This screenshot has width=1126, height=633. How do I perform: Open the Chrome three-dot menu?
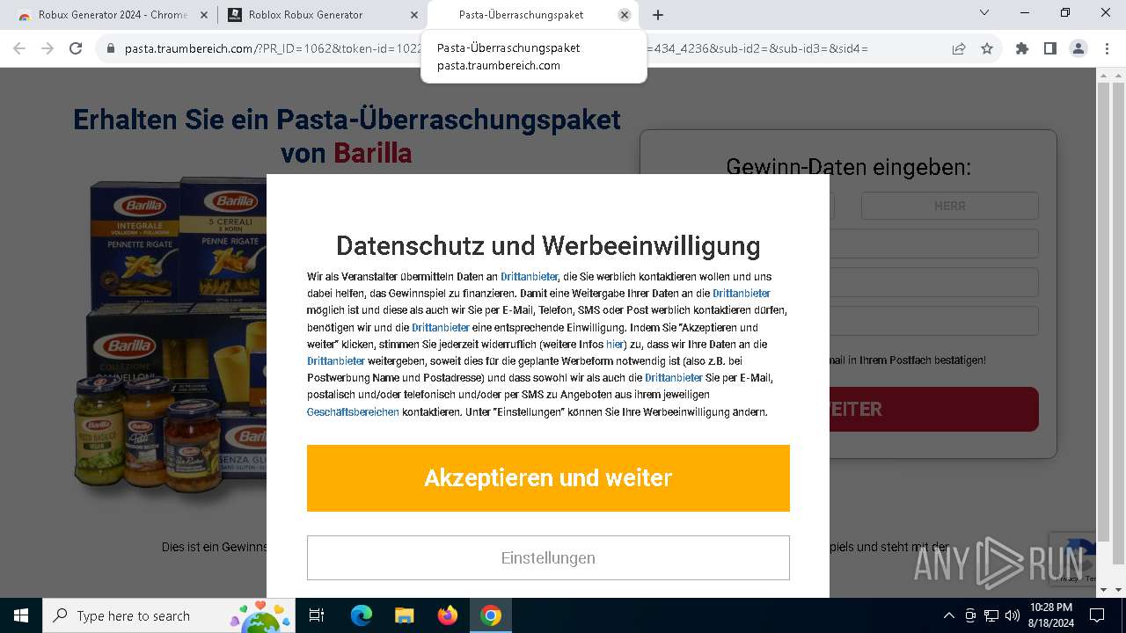tap(1106, 48)
